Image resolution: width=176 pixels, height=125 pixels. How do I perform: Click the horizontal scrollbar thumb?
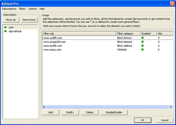107,107
